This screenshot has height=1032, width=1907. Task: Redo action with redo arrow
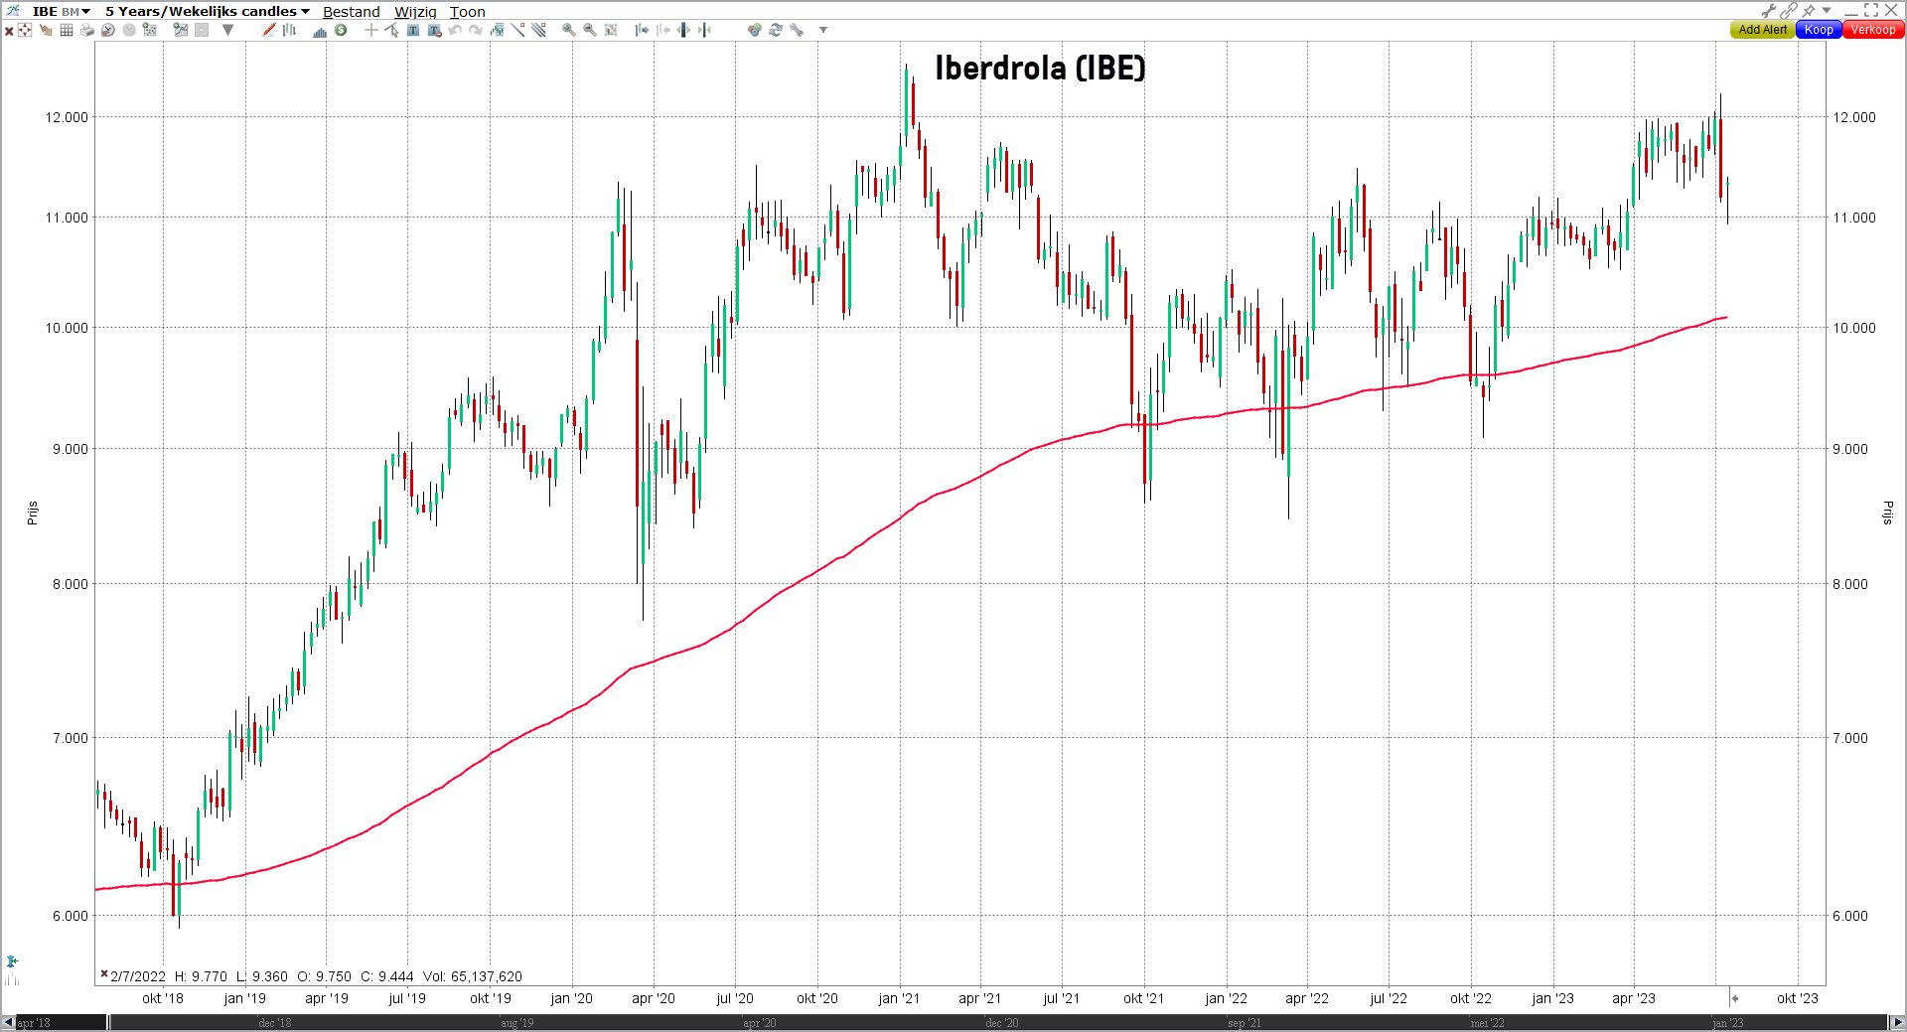click(x=476, y=30)
